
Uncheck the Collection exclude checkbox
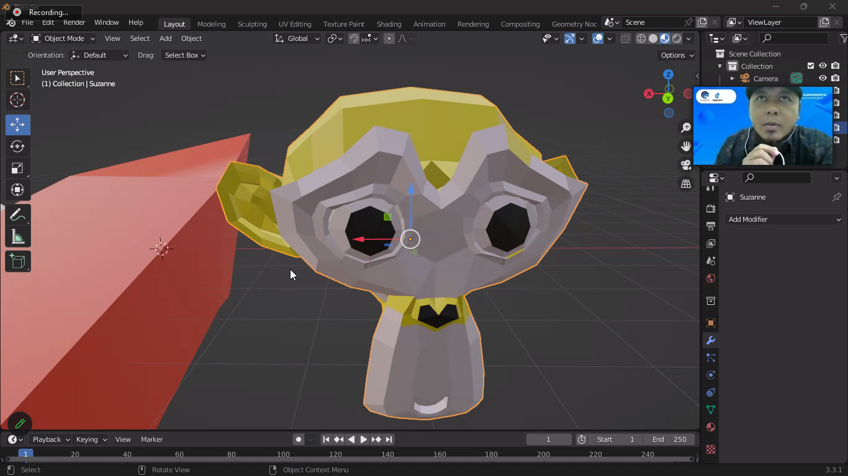(x=810, y=66)
